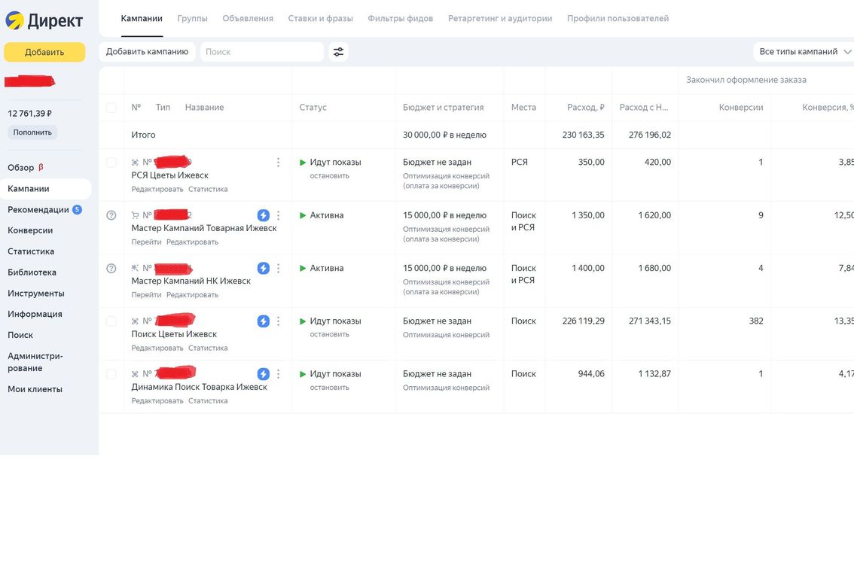The height and width of the screenshot is (569, 854).
Task: Select the checkbox for Поиск Цветы Ижевск
Action: (x=111, y=321)
